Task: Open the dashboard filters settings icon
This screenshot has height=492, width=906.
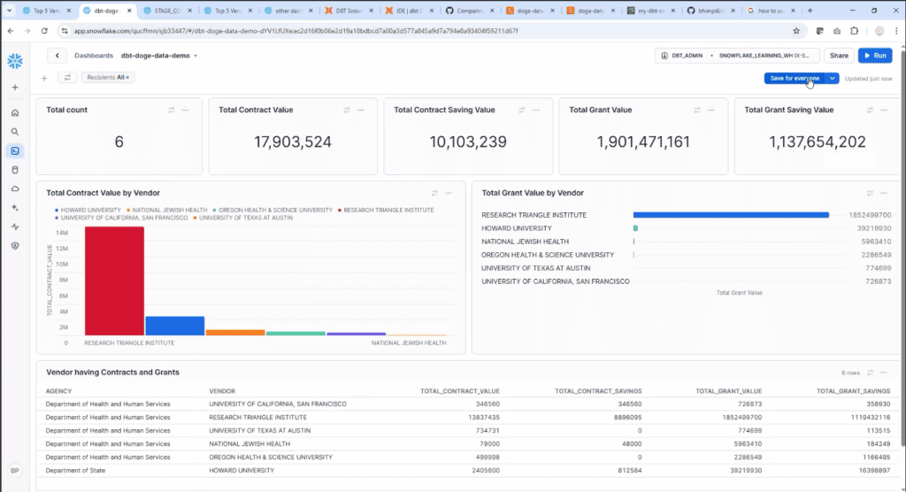Action: point(67,78)
